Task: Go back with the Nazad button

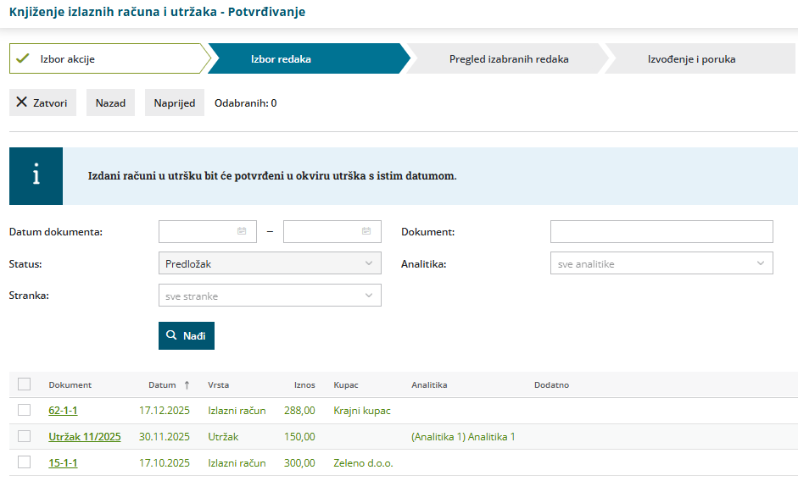Action: 110,102
